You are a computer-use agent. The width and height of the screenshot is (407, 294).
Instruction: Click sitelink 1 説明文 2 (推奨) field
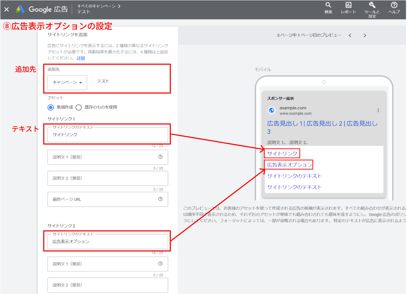[108, 178]
